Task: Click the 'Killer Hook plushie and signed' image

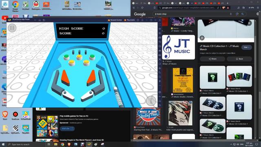Action: (180, 113)
